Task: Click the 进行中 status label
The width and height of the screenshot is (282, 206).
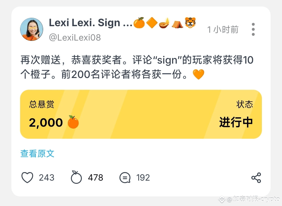Action: tap(236, 122)
